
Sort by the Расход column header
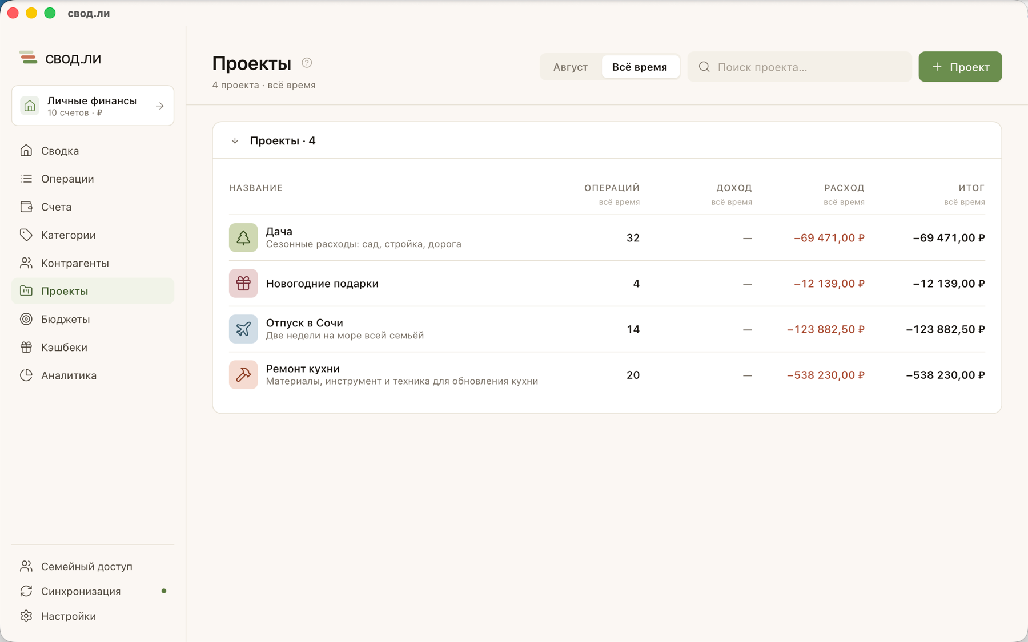[844, 188]
